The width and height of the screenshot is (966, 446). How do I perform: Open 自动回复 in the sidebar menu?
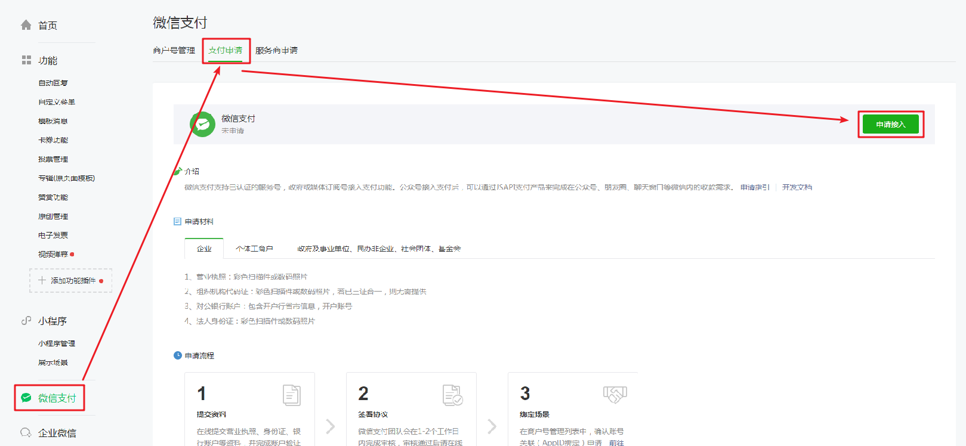tap(53, 83)
